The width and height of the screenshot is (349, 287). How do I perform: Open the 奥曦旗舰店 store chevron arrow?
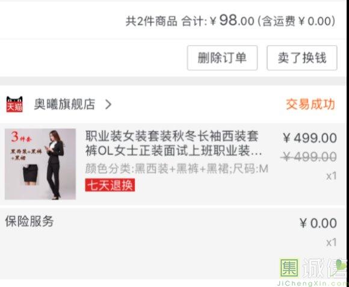click(108, 104)
